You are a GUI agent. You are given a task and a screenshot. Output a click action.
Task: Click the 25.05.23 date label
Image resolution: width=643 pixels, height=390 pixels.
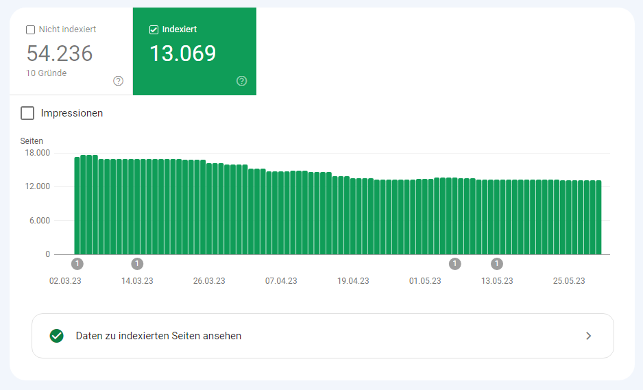569,281
